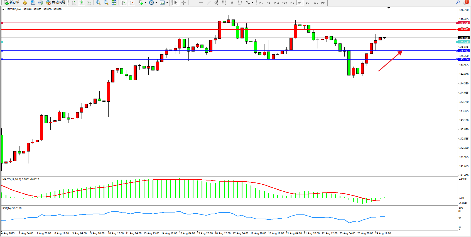This screenshot has width=471, height=237.
Task: Switch to the M15 timeframe
Action: [276, 3]
